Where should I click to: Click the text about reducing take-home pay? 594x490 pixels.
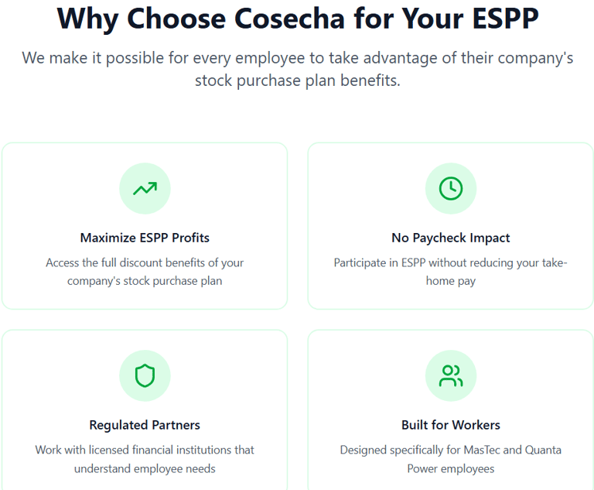pos(450,272)
